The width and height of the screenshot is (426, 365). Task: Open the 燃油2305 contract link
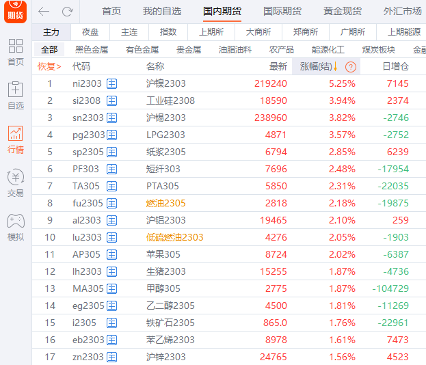pyautogui.click(x=165, y=203)
